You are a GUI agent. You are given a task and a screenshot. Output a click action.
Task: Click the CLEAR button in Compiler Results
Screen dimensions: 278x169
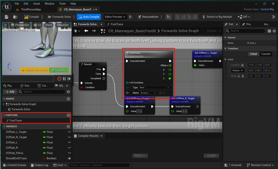point(211,156)
